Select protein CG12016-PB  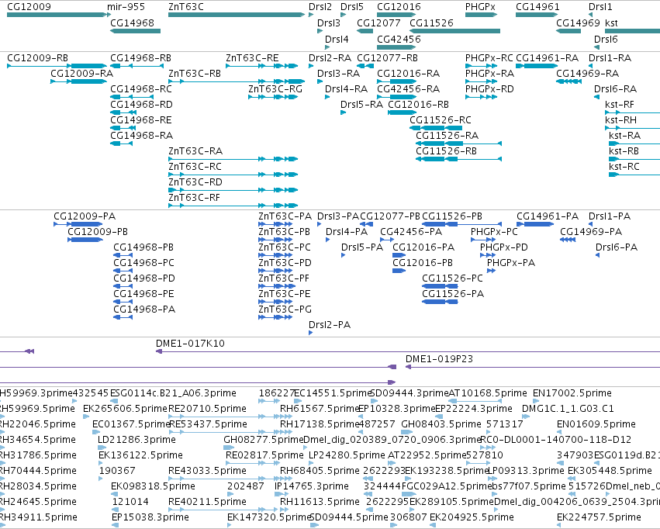coord(399,271)
